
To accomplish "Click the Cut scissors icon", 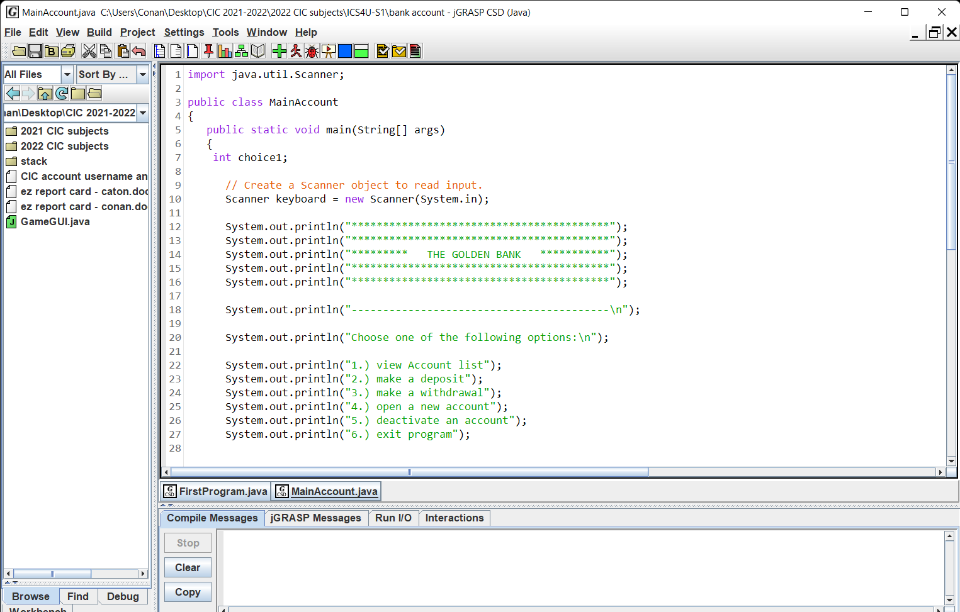I will 89,51.
